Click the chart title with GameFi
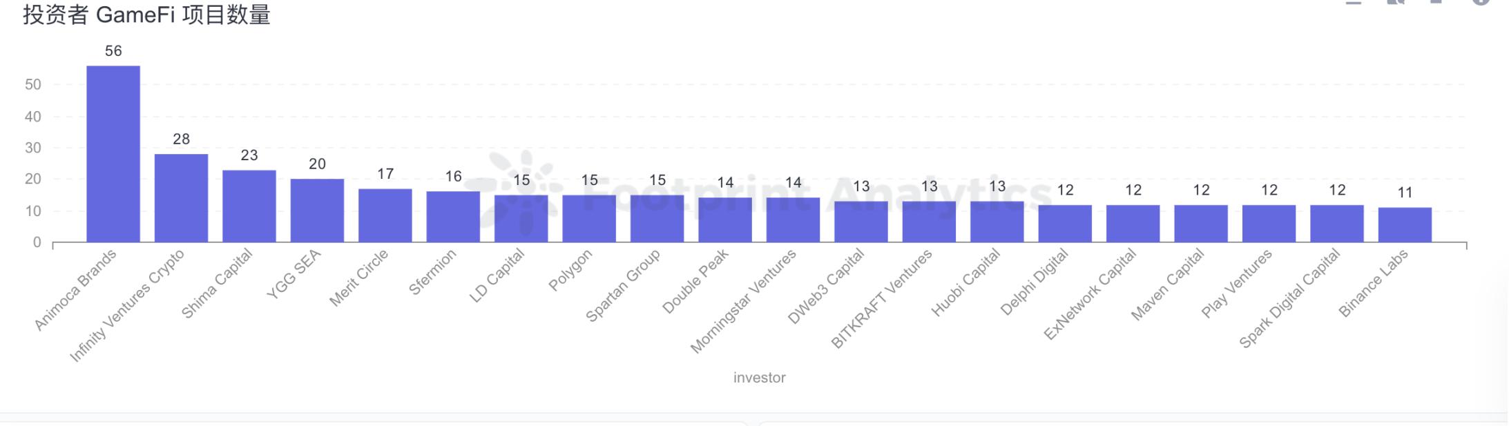 click(146, 14)
